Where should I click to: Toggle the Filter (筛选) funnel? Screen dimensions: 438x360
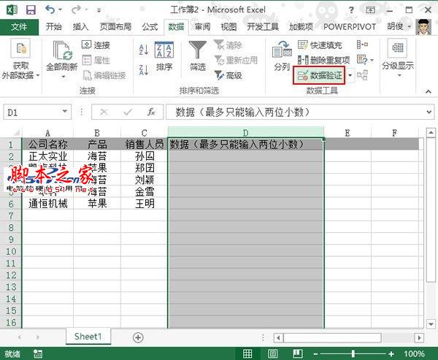(198, 50)
